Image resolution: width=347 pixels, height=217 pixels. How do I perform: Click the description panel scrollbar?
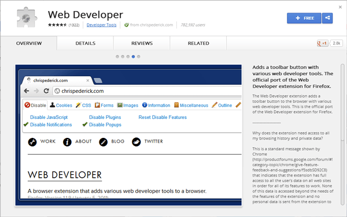342,134
